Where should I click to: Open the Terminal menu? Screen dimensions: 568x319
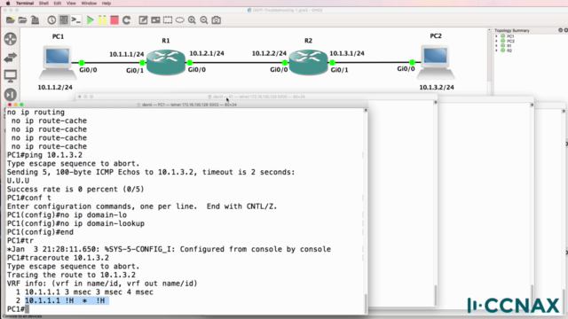point(25,4)
